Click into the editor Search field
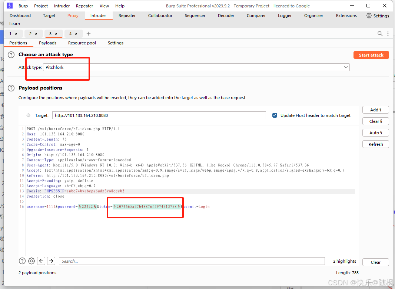Screen dimensions: 395x289 click(x=192, y=261)
